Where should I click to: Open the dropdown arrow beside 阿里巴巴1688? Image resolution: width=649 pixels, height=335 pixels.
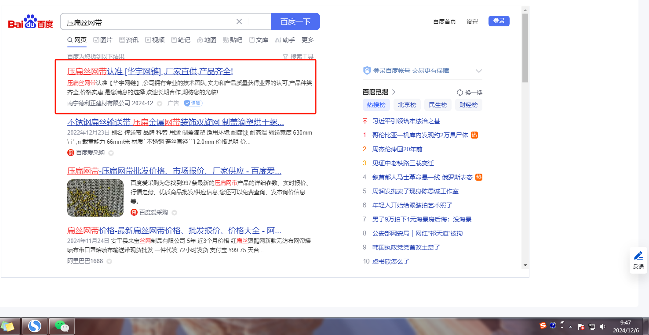(x=109, y=261)
